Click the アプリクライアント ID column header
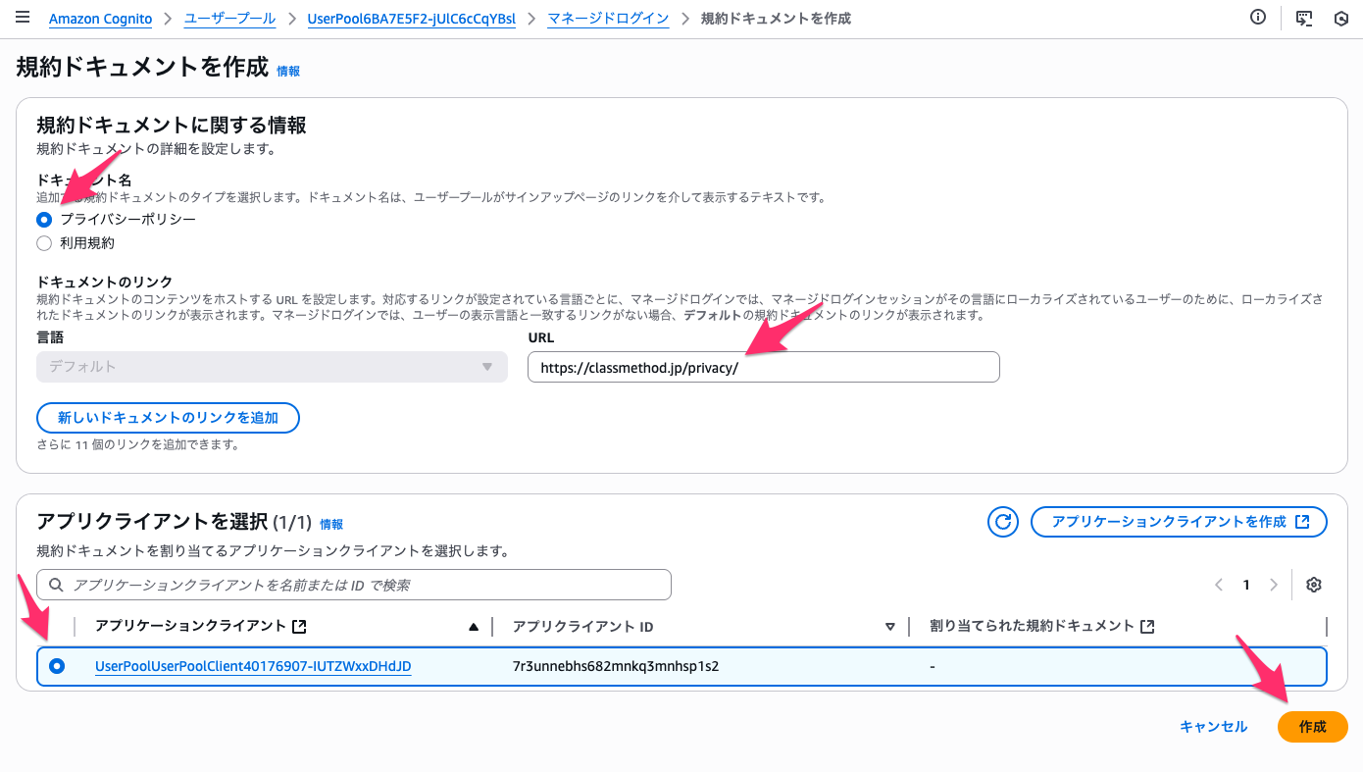The height and width of the screenshot is (772, 1363). tap(583, 627)
